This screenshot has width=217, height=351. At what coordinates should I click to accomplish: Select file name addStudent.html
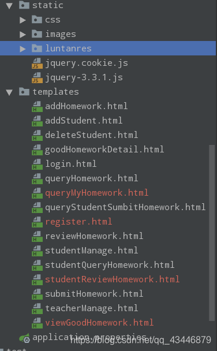[x=84, y=121]
